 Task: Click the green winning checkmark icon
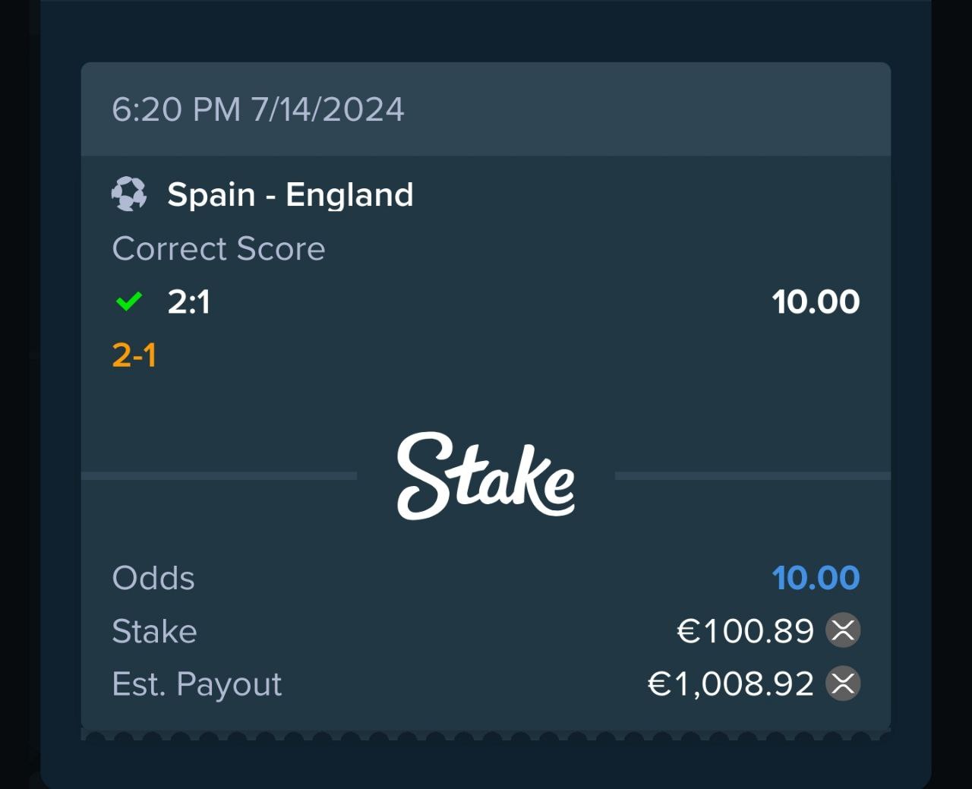[x=129, y=302]
